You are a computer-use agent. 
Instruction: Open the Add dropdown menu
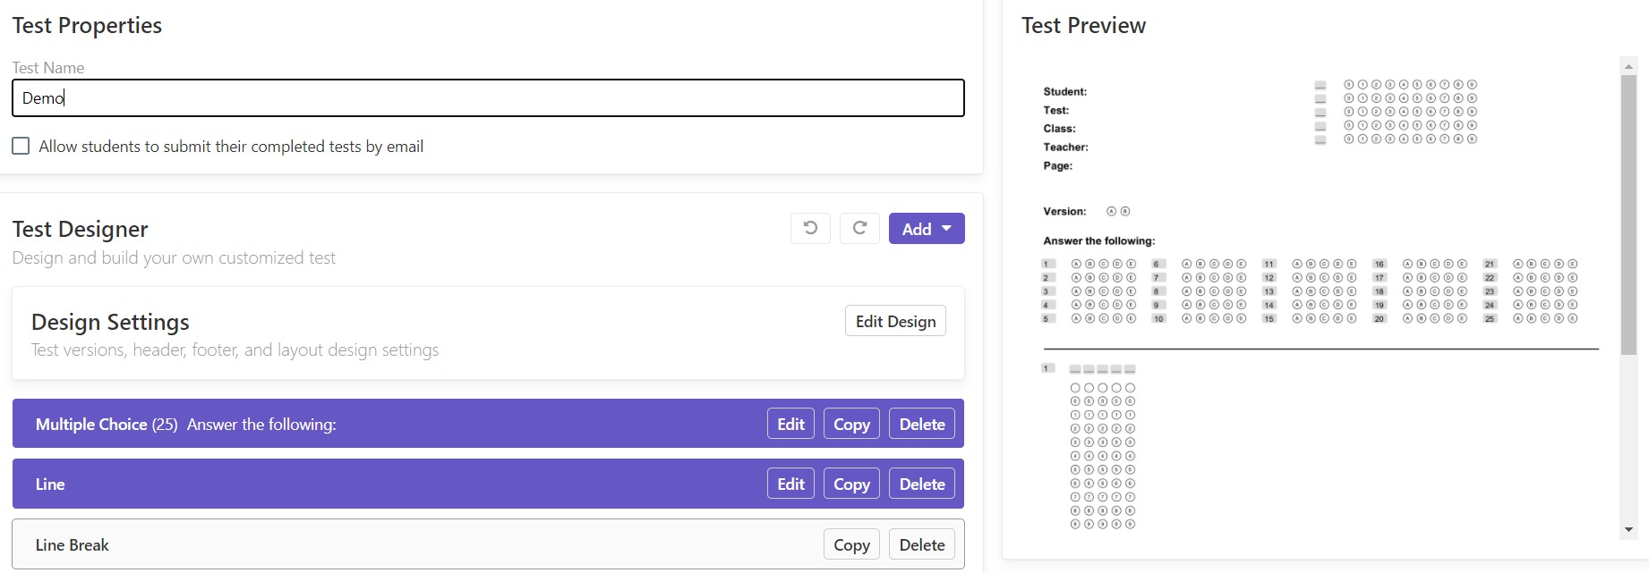pyautogui.click(x=927, y=229)
